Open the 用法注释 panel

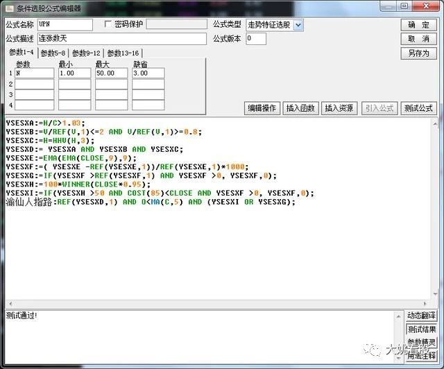tap(422, 356)
